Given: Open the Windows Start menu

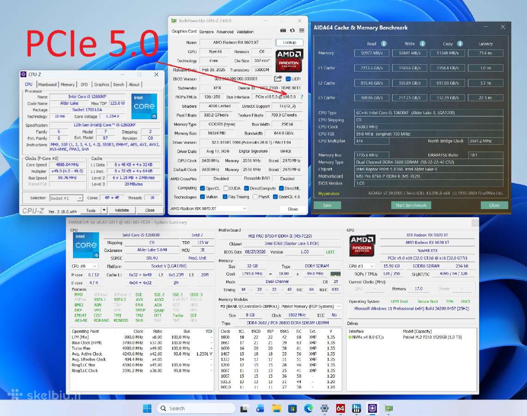Looking at the screenshot, I should (x=147, y=408).
